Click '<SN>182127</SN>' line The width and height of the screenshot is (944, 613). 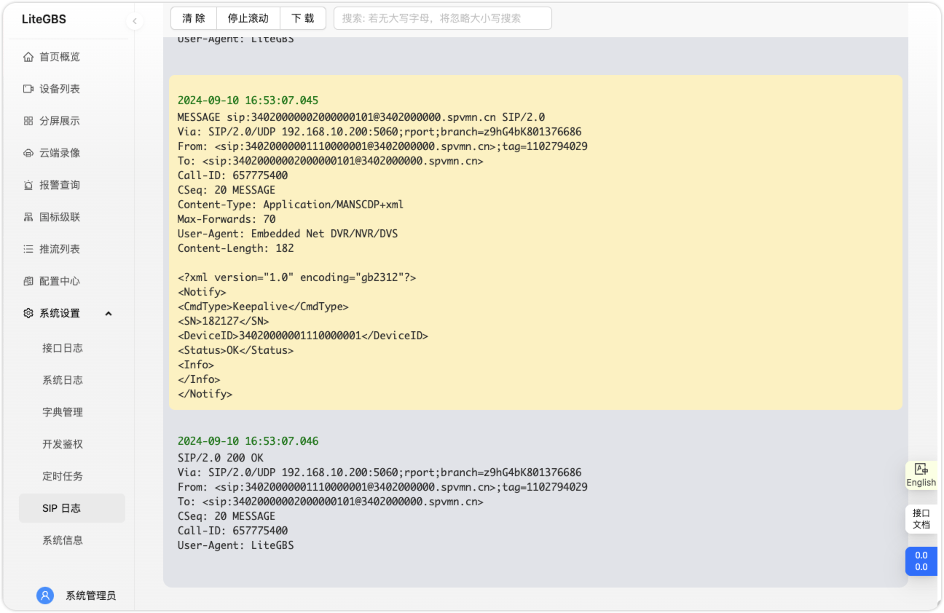coord(224,321)
